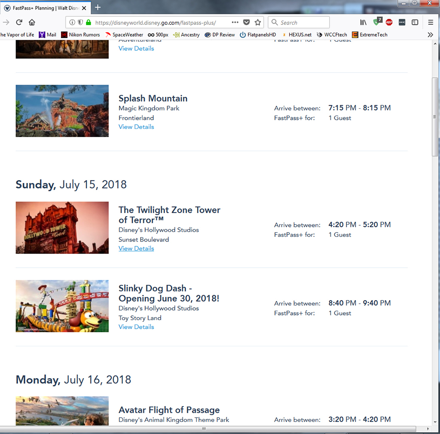Viewport: 440px width, 434px height.
Task: Open the Yahoo Mail bookmark
Action: pos(47,34)
